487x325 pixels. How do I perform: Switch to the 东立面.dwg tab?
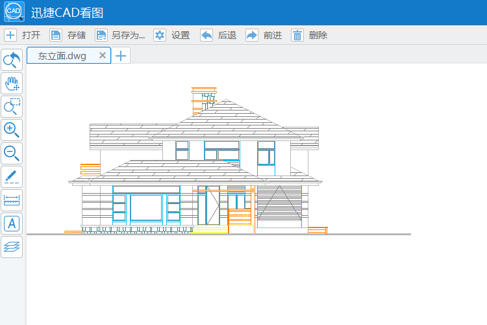62,56
